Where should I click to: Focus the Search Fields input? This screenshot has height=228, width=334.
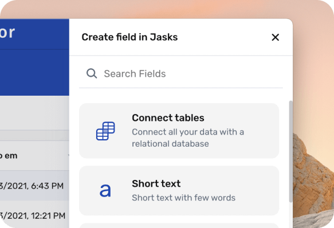click(x=181, y=74)
